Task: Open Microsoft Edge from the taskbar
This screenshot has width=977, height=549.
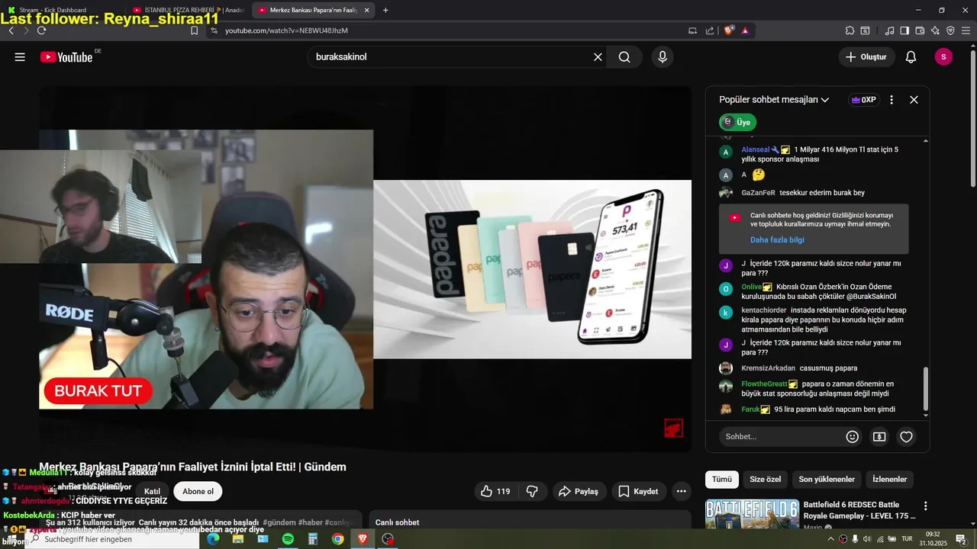Action: 213,539
